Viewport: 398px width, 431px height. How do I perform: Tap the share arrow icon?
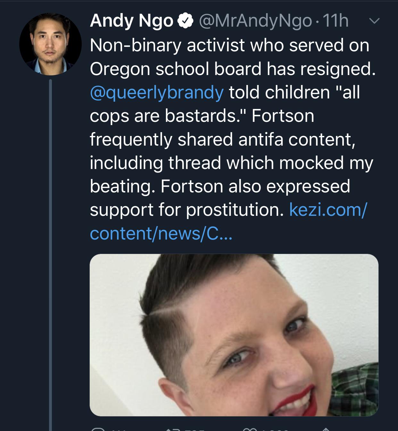tap(326, 429)
